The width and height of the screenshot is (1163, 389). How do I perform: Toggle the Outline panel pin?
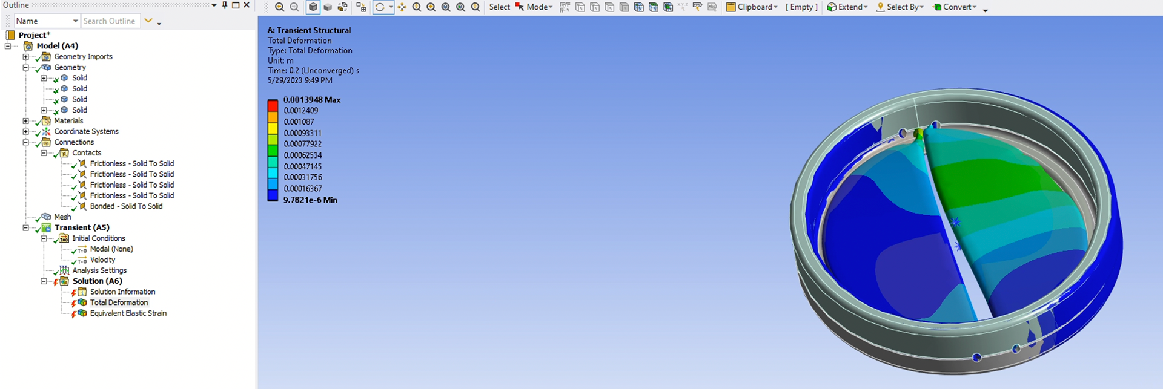225,5
